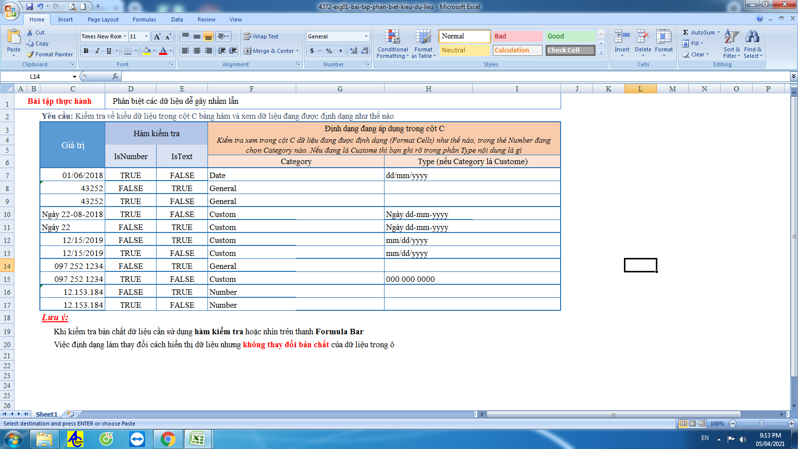Expand the cell styles gallery
Image resolution: width=798 pixels, height=449 pixels.
point(601,53)
